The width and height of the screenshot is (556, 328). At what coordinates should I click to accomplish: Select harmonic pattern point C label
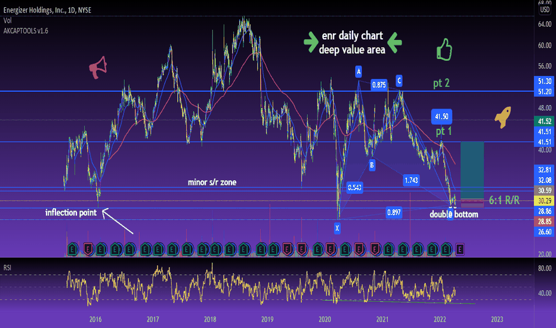click(x=399, y=81)
